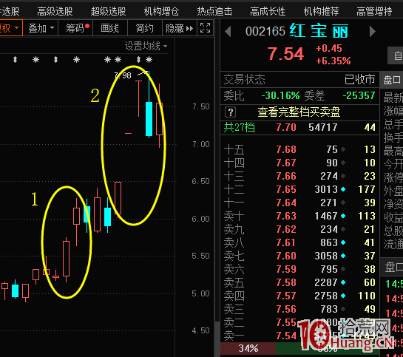Screen dimensions: 403x357
Task: Open the 高成长性 menu
Action: 268,11
